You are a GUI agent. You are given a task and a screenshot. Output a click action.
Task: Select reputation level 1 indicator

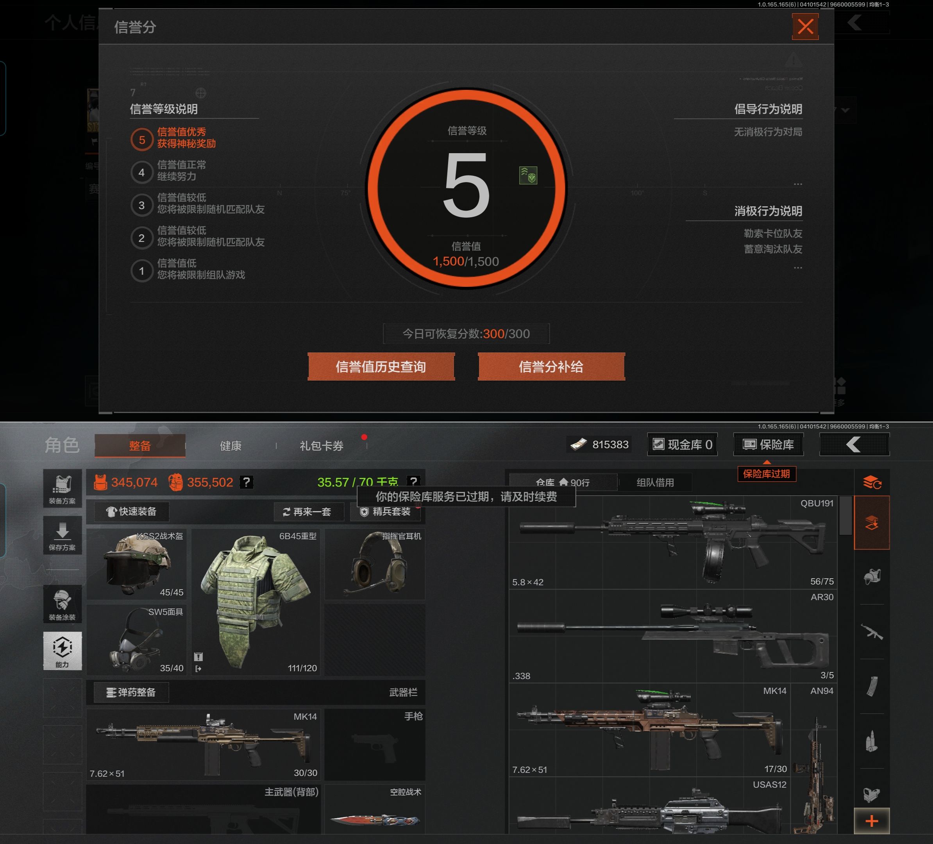tap(141, 271)
